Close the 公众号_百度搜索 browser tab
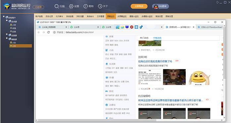Image resolution: width=231 pixels, height=123 pixels. coord(66,27)
